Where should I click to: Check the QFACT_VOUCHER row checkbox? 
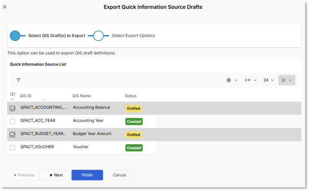pyautogui.click(x=13, y=148)
